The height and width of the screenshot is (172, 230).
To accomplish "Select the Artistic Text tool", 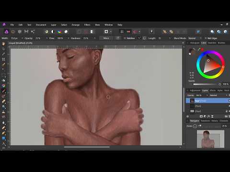I will (x=3, y=143).
